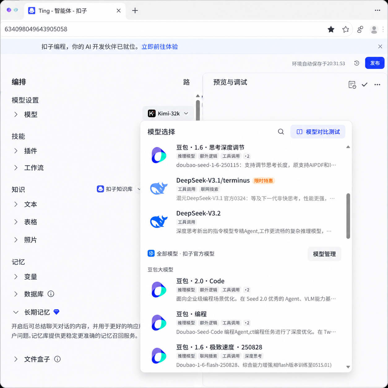The width and height of the screenshot is (388, 388).
Task: Click the 扣子官方模型 label
Action: click(x=198, y=254)
